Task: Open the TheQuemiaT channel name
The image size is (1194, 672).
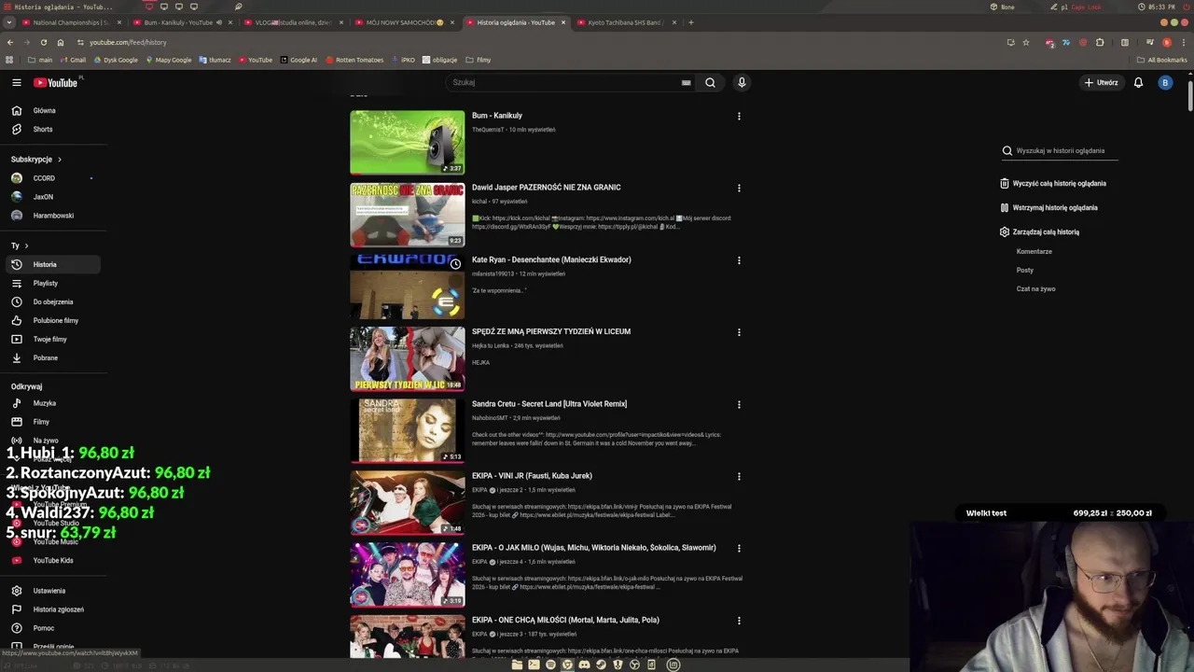Action: (487, 130)
